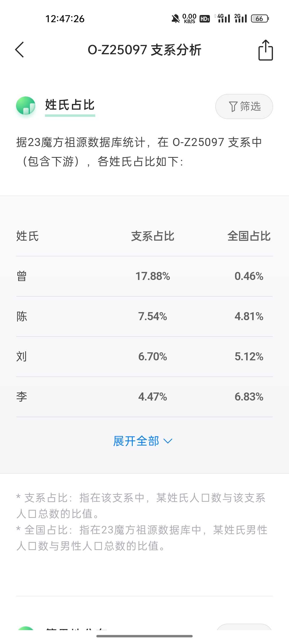Click the 全国占比 column header
This screenshot has width=289, height=643.
coord(249,236)
